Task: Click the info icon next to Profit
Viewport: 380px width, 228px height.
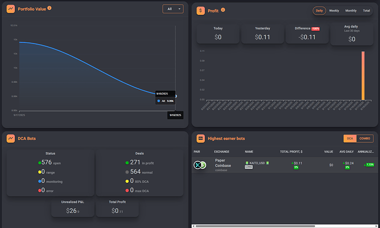Action: (x=223, y=10)
